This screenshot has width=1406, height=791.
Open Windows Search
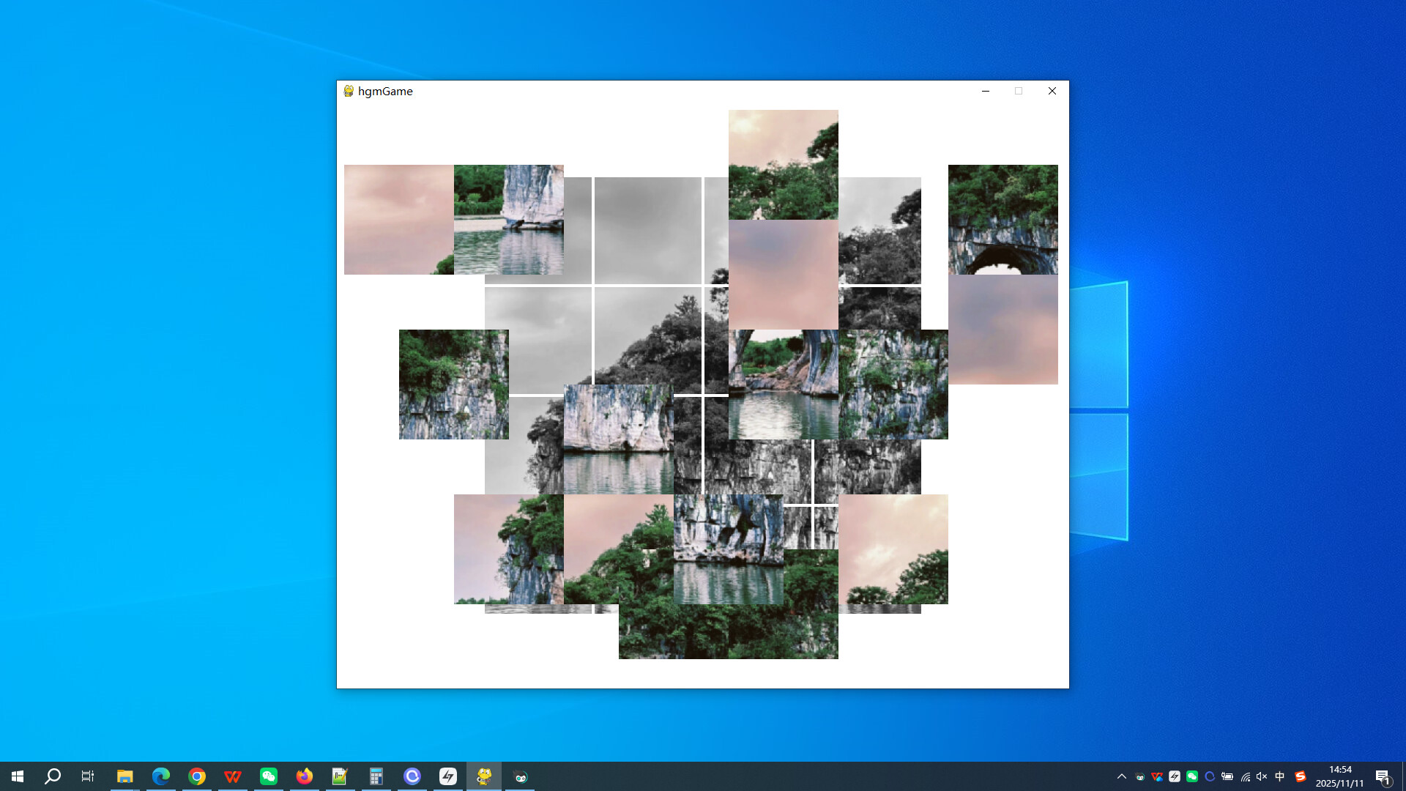click(51, 776)
